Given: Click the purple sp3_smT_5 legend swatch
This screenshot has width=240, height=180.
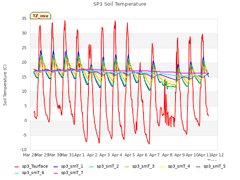Looking at the screenshot, I should click(198, 166).
